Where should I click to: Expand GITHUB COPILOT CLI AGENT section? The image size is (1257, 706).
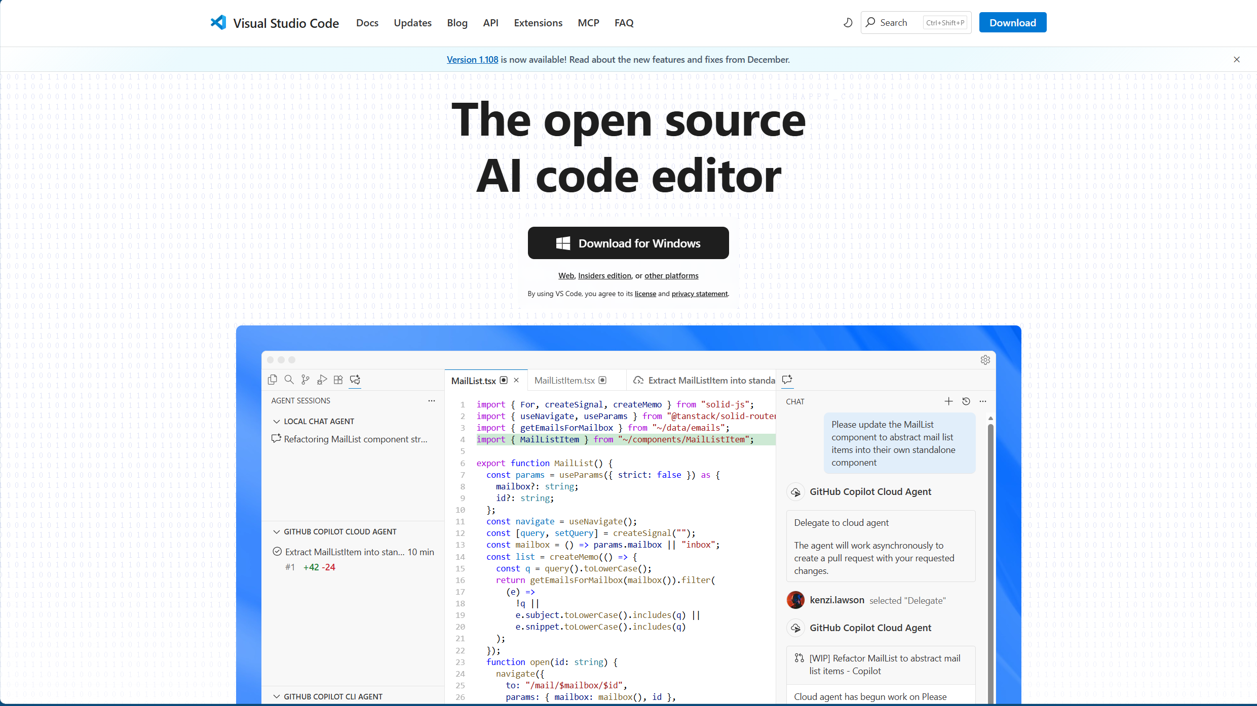[277, 696]
